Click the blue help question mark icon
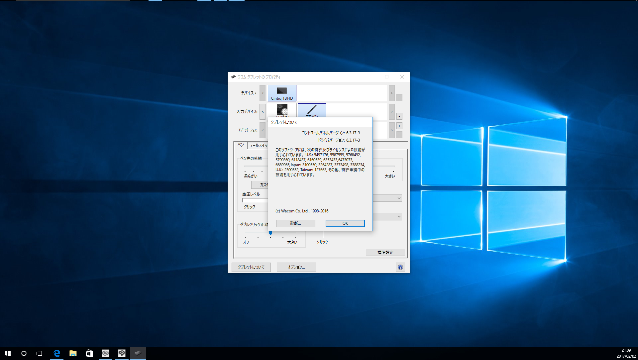This screenshot has width=638, height=360. coord(400,267)
